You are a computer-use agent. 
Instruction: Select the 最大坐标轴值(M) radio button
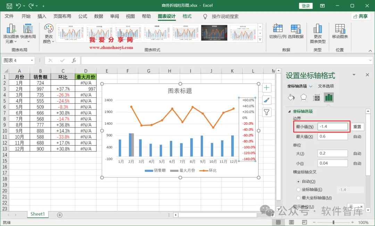click(298, 198)
